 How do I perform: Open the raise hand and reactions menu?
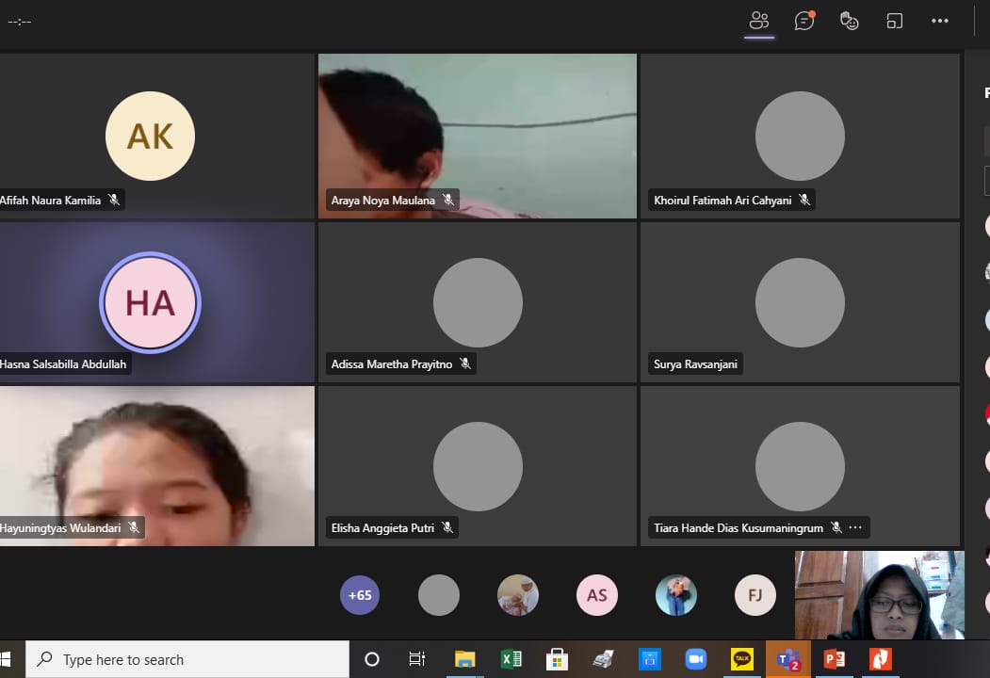[850, 21]
